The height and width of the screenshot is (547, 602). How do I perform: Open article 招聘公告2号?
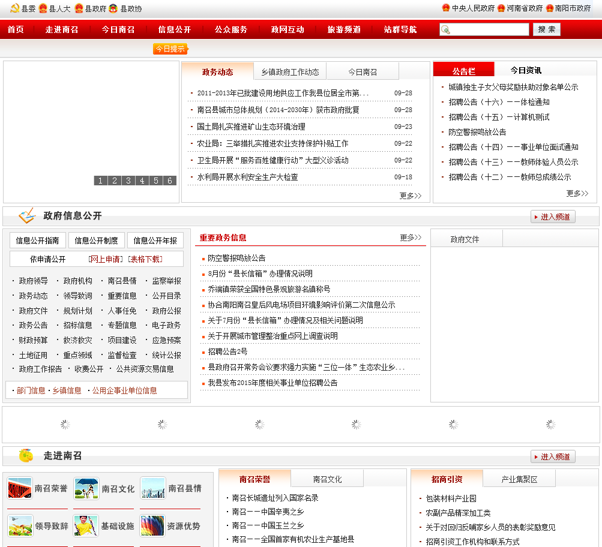tap(227, 351)
